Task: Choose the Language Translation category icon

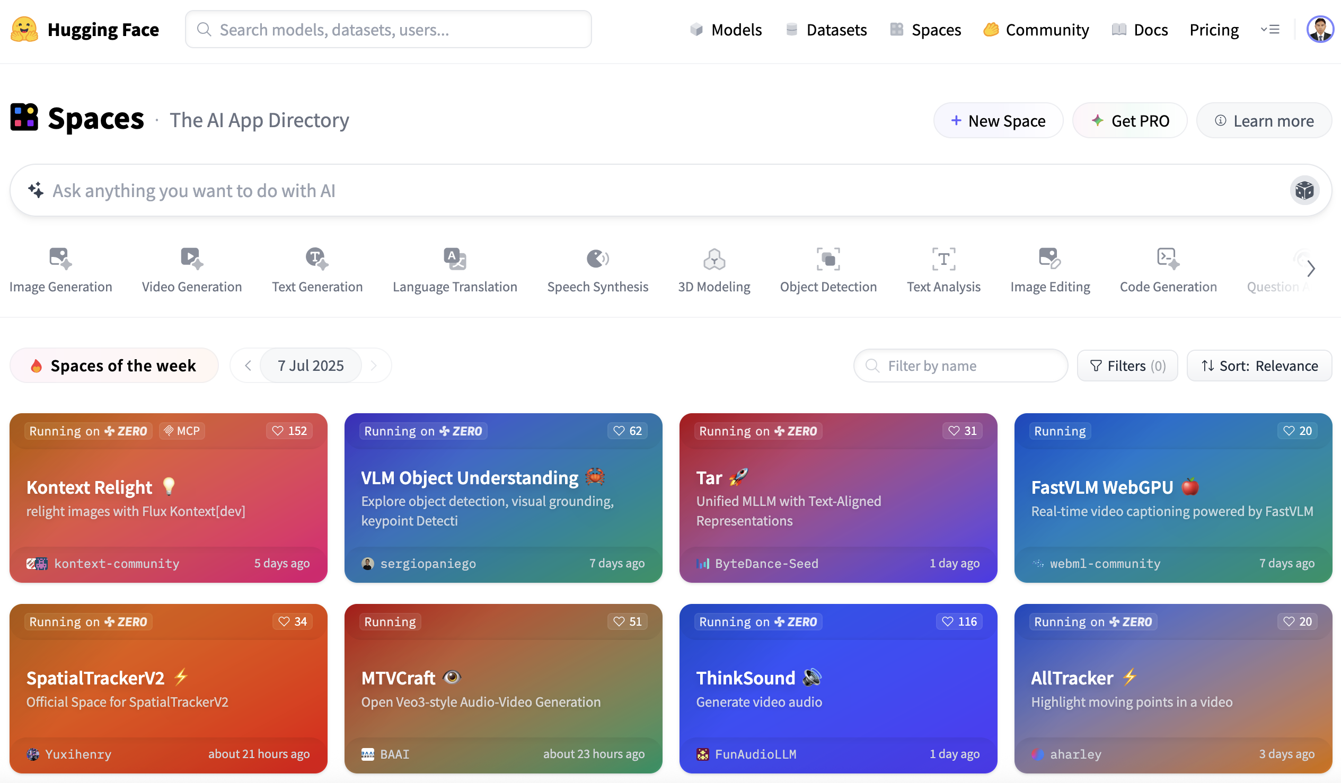Action: tap(455, 259)
